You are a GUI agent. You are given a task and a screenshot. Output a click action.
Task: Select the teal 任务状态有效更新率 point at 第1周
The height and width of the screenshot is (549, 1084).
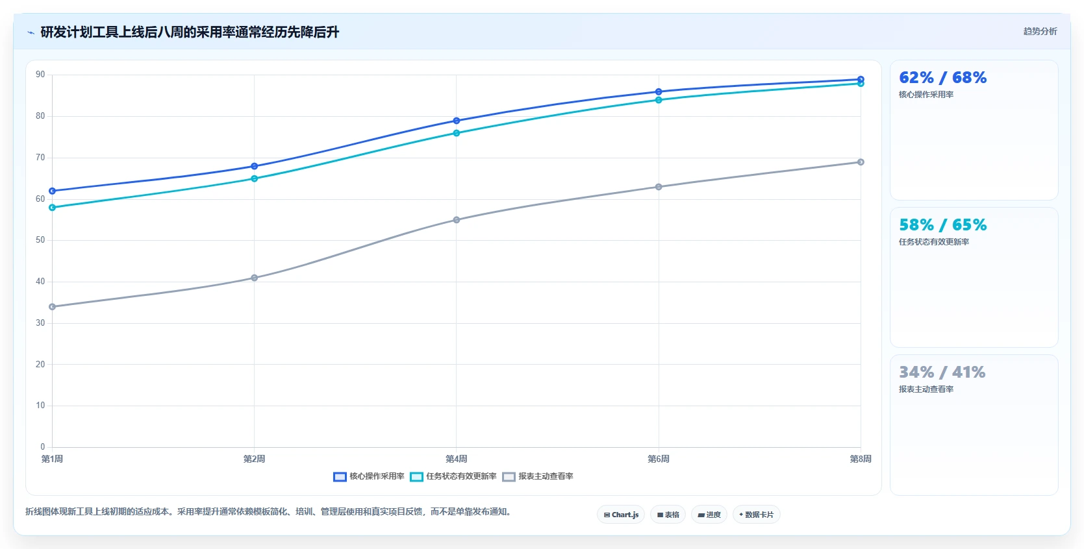52,208
